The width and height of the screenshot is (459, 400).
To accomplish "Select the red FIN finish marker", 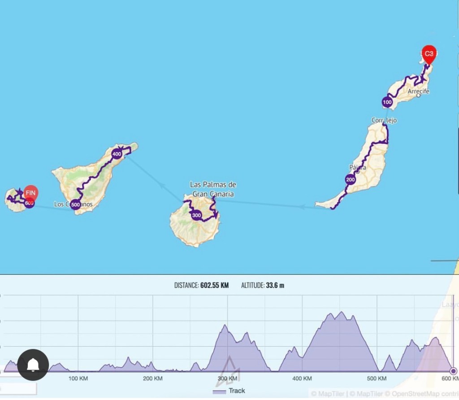I will (x=30, y=193).
